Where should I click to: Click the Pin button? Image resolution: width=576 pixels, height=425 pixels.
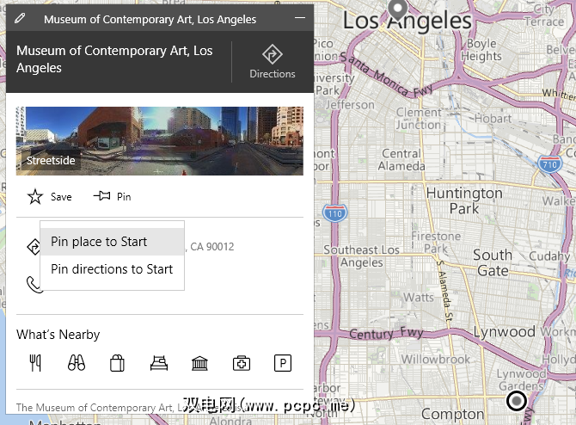pyautogui.click(x=112, y=196)
